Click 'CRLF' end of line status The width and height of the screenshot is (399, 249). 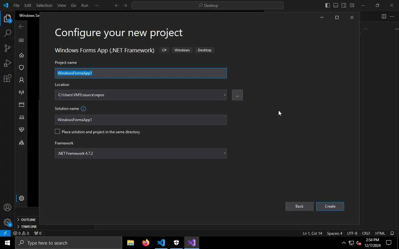coord(366,233)
